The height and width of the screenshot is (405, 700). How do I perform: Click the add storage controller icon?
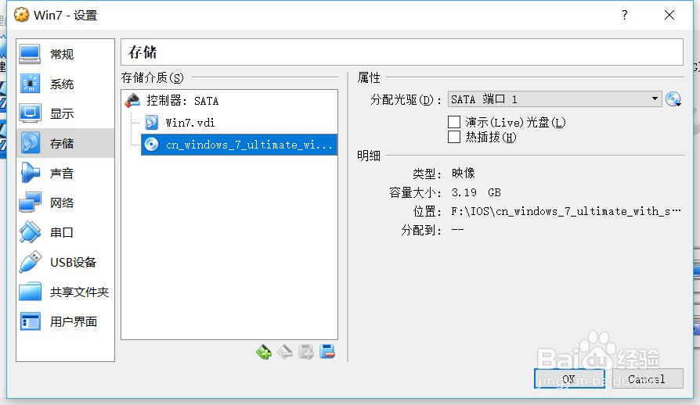(x=264, y=352)
